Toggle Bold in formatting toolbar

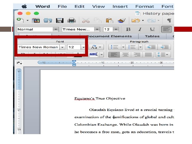tap(128, 29)
